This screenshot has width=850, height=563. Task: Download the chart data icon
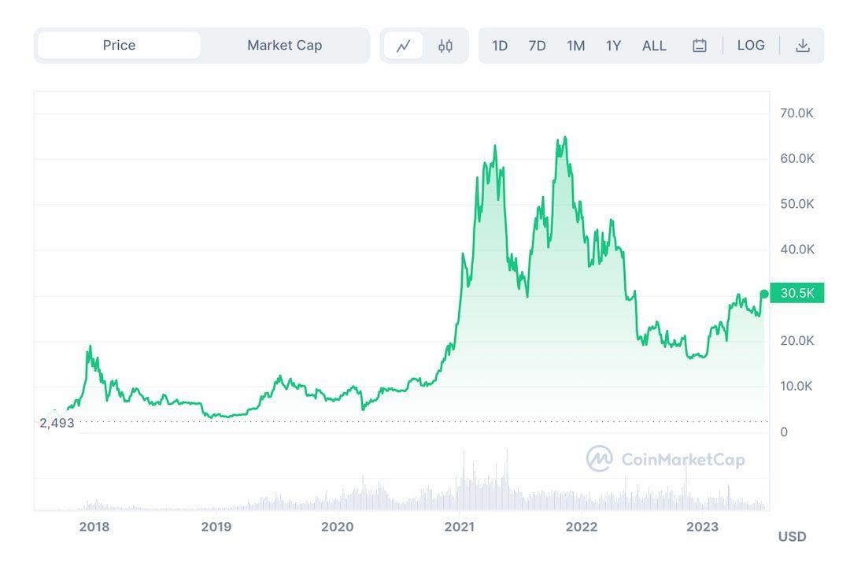(x=802, y=46)
